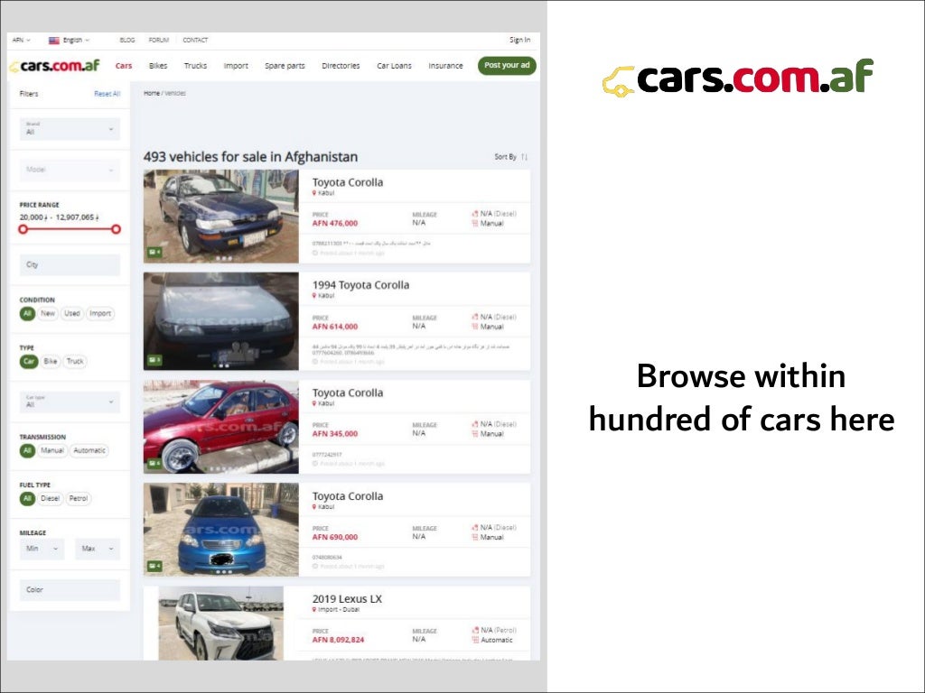925x693 pixels.
Task: Open the Car Loans menu item
Action: pos(394,66)
